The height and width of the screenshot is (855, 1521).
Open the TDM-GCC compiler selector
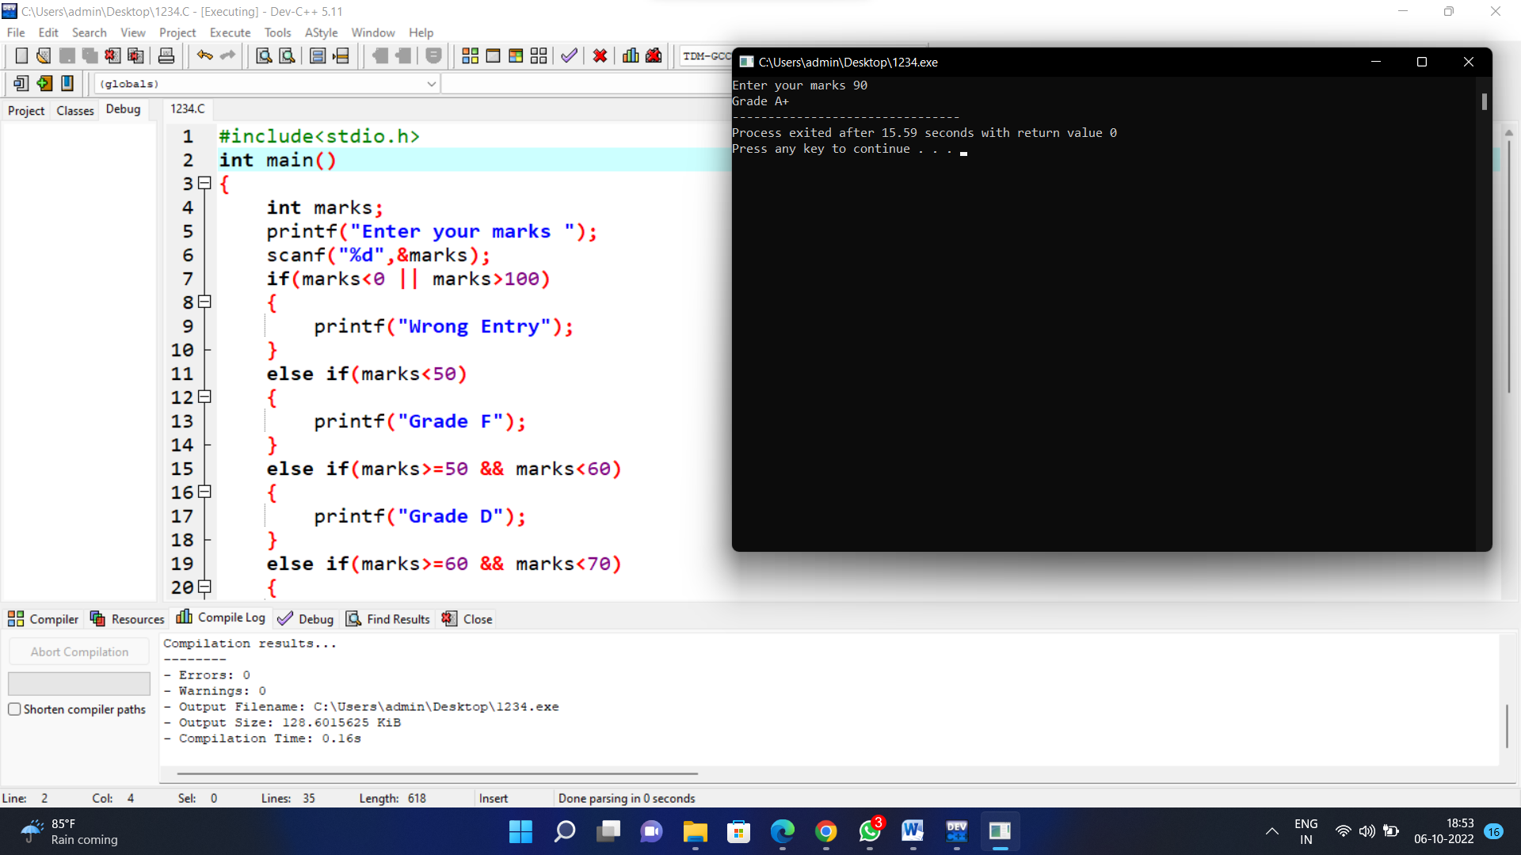pos(707,55)
